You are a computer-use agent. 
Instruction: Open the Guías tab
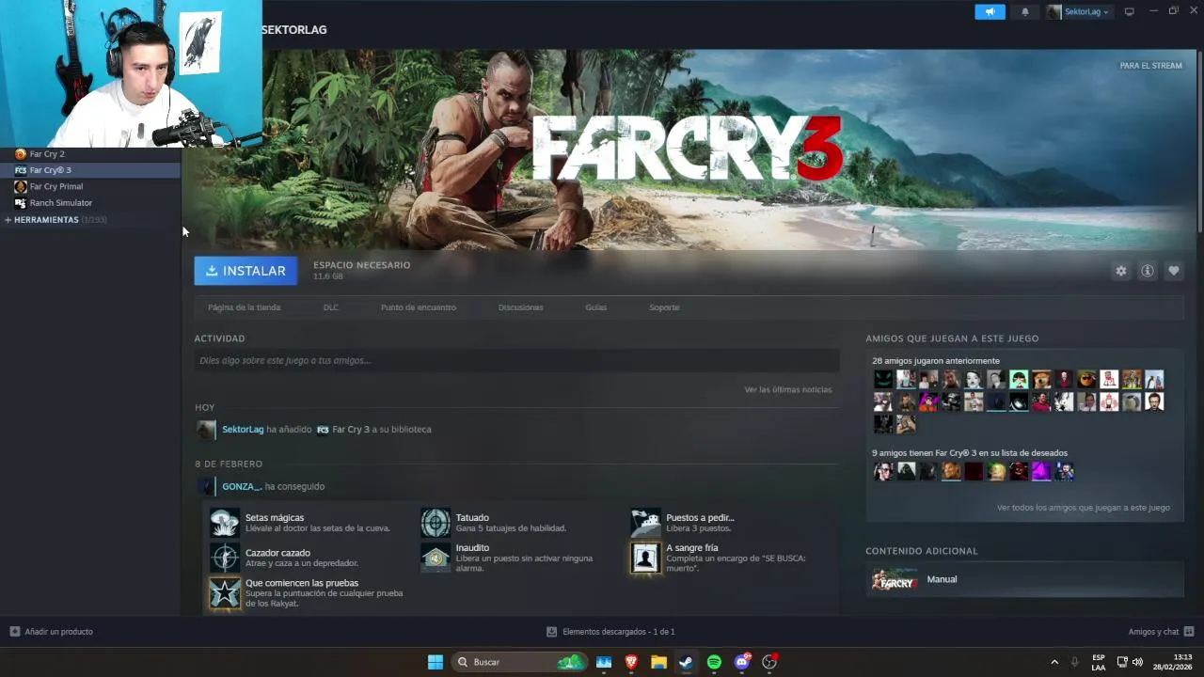point(595,307)
